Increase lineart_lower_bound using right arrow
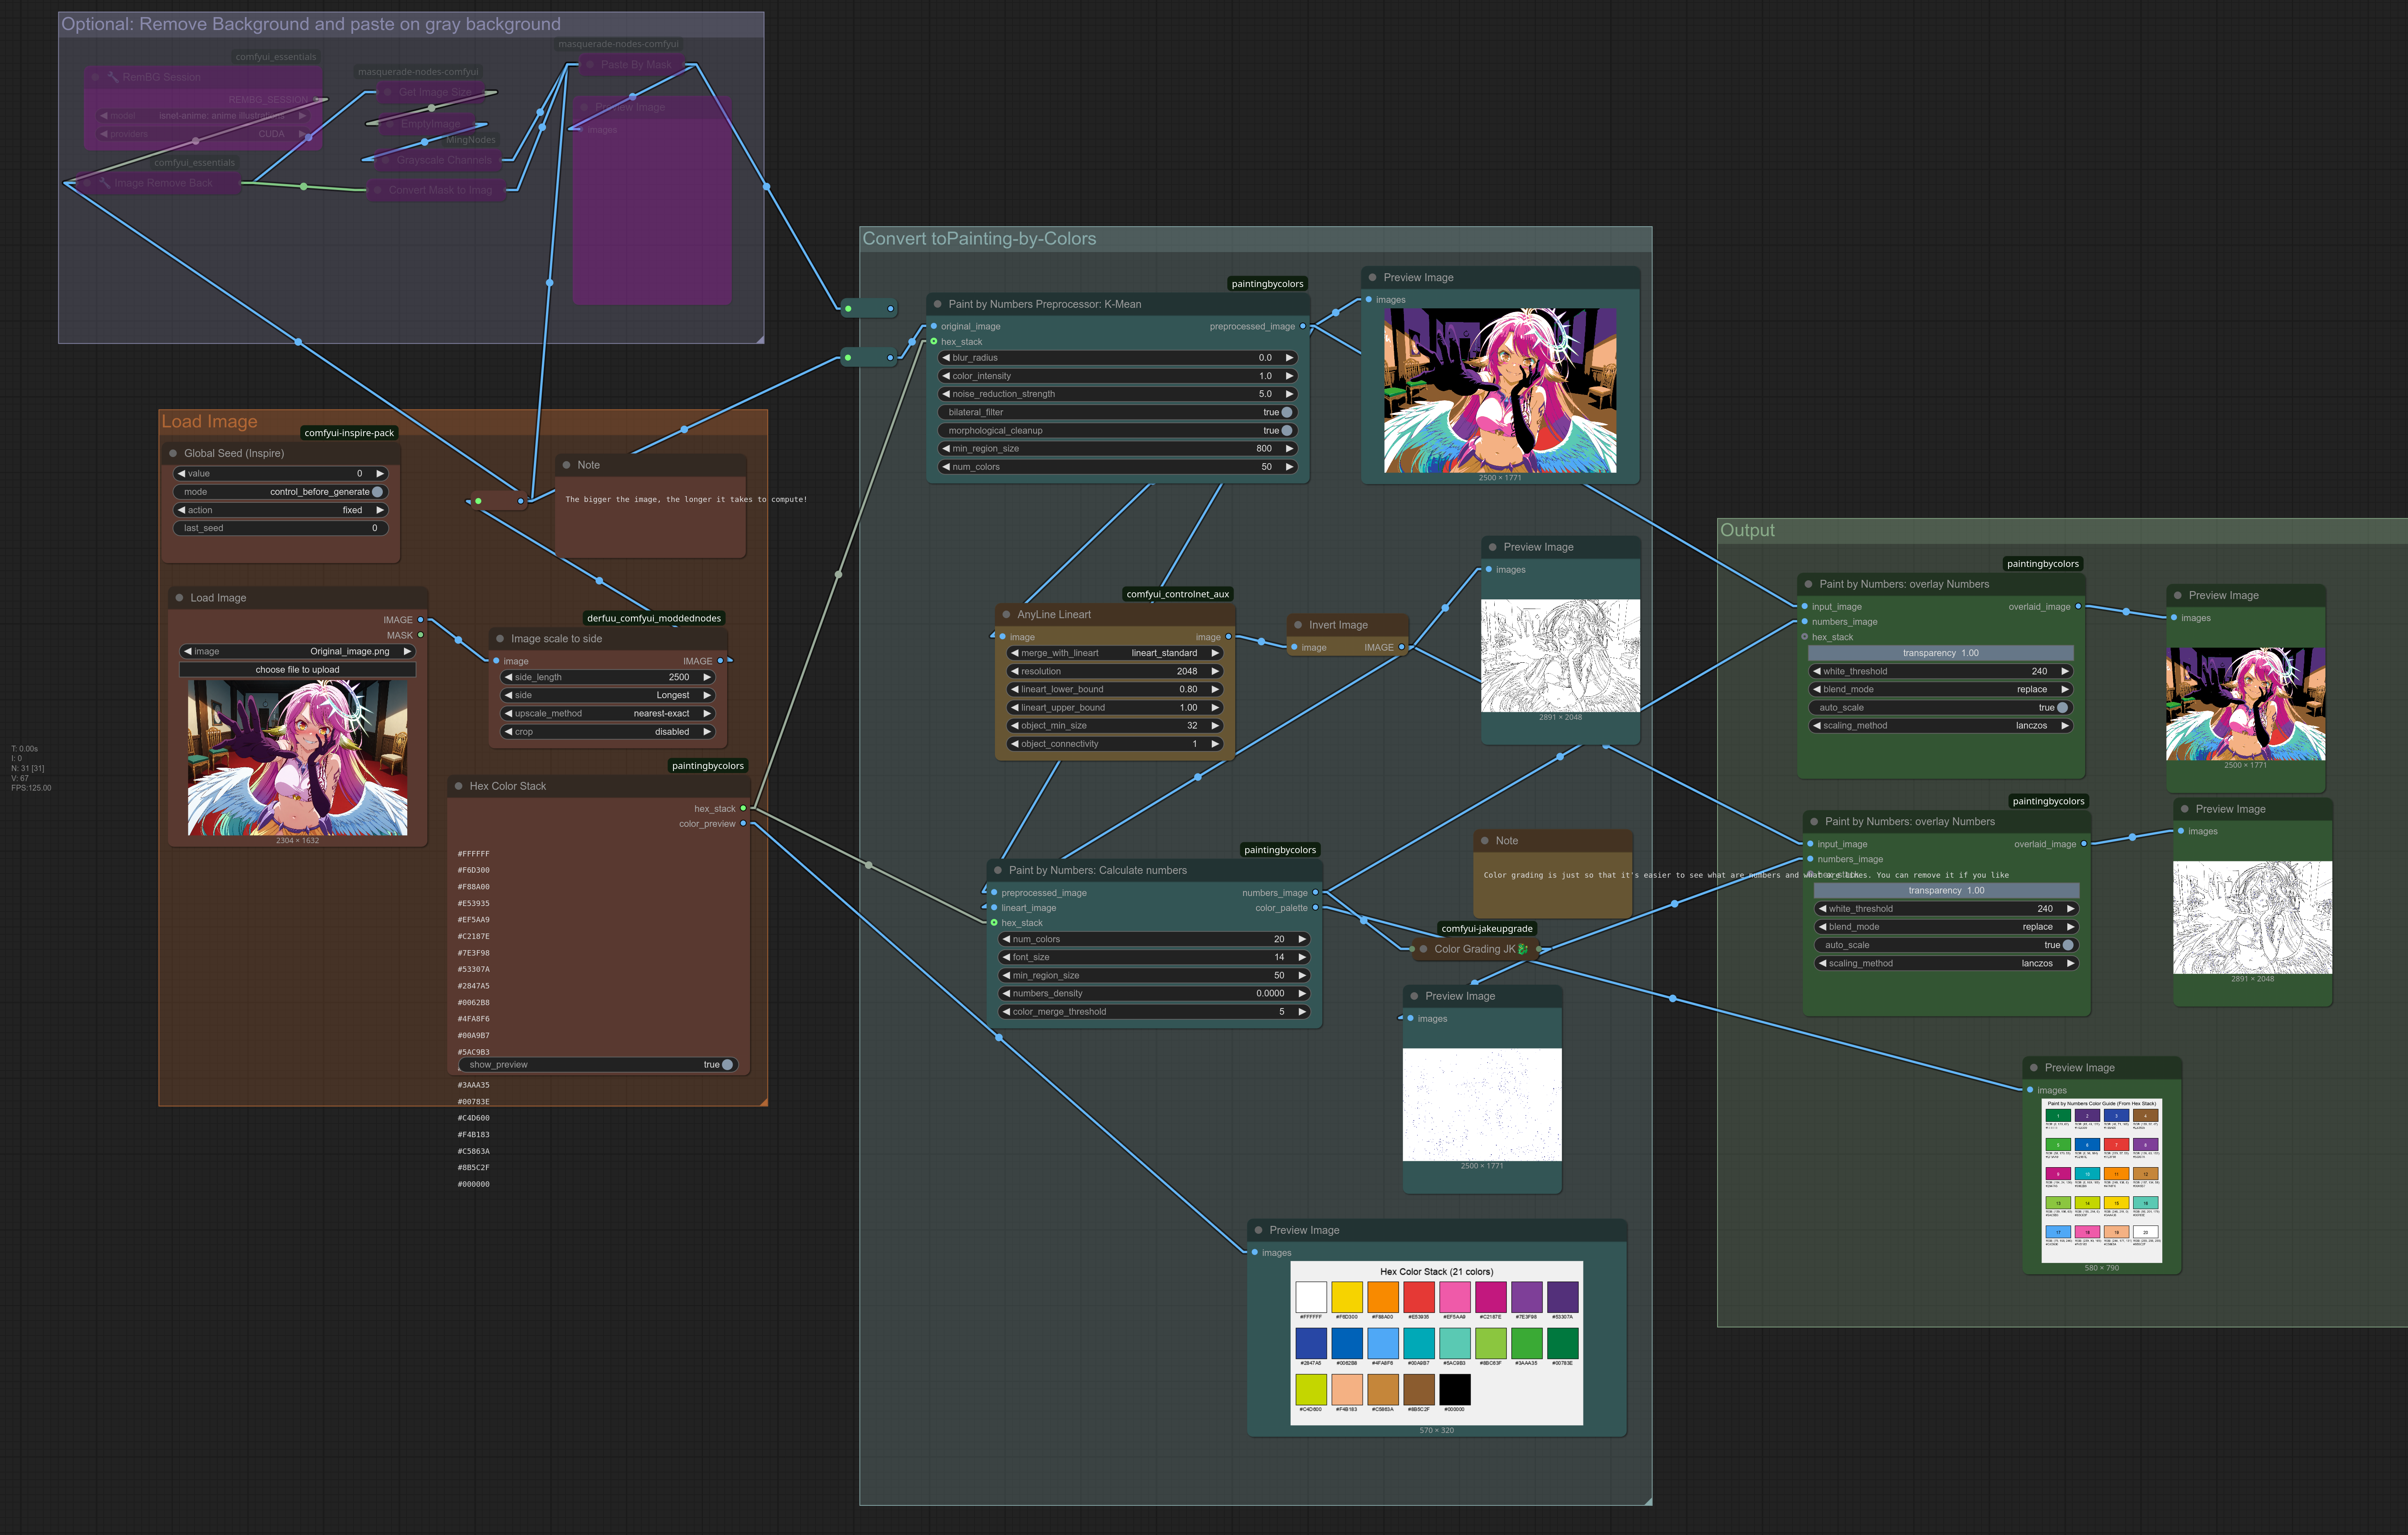2408x1535 pixels. tap(1215, 689)
